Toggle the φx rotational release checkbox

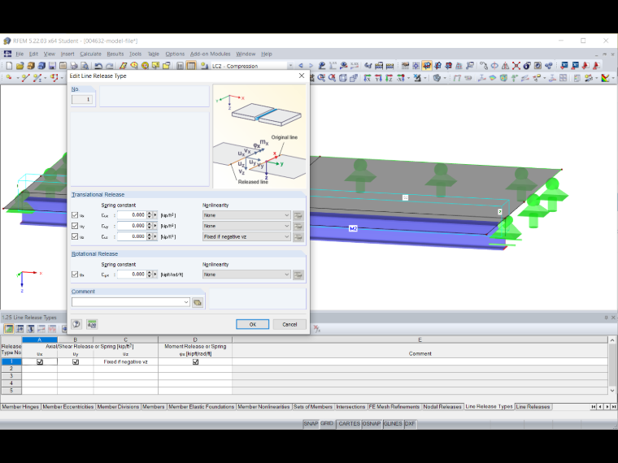(x=75, y=275)
